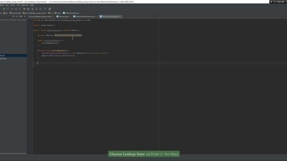Open the Run menu
The width and height of the screenshot is (287, 161).
coord(7,5)
